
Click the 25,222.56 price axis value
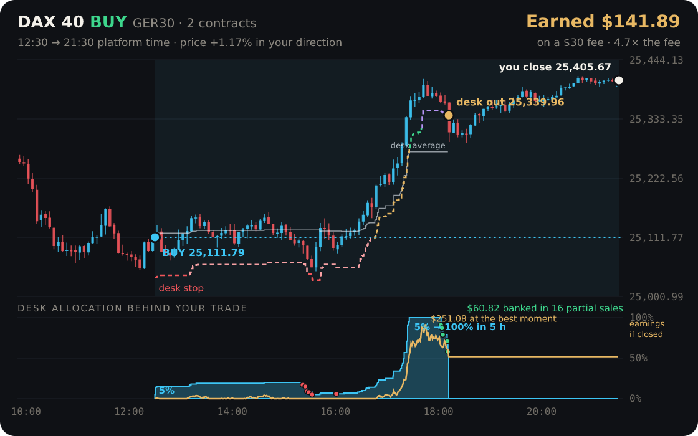(x=656, y=178)
